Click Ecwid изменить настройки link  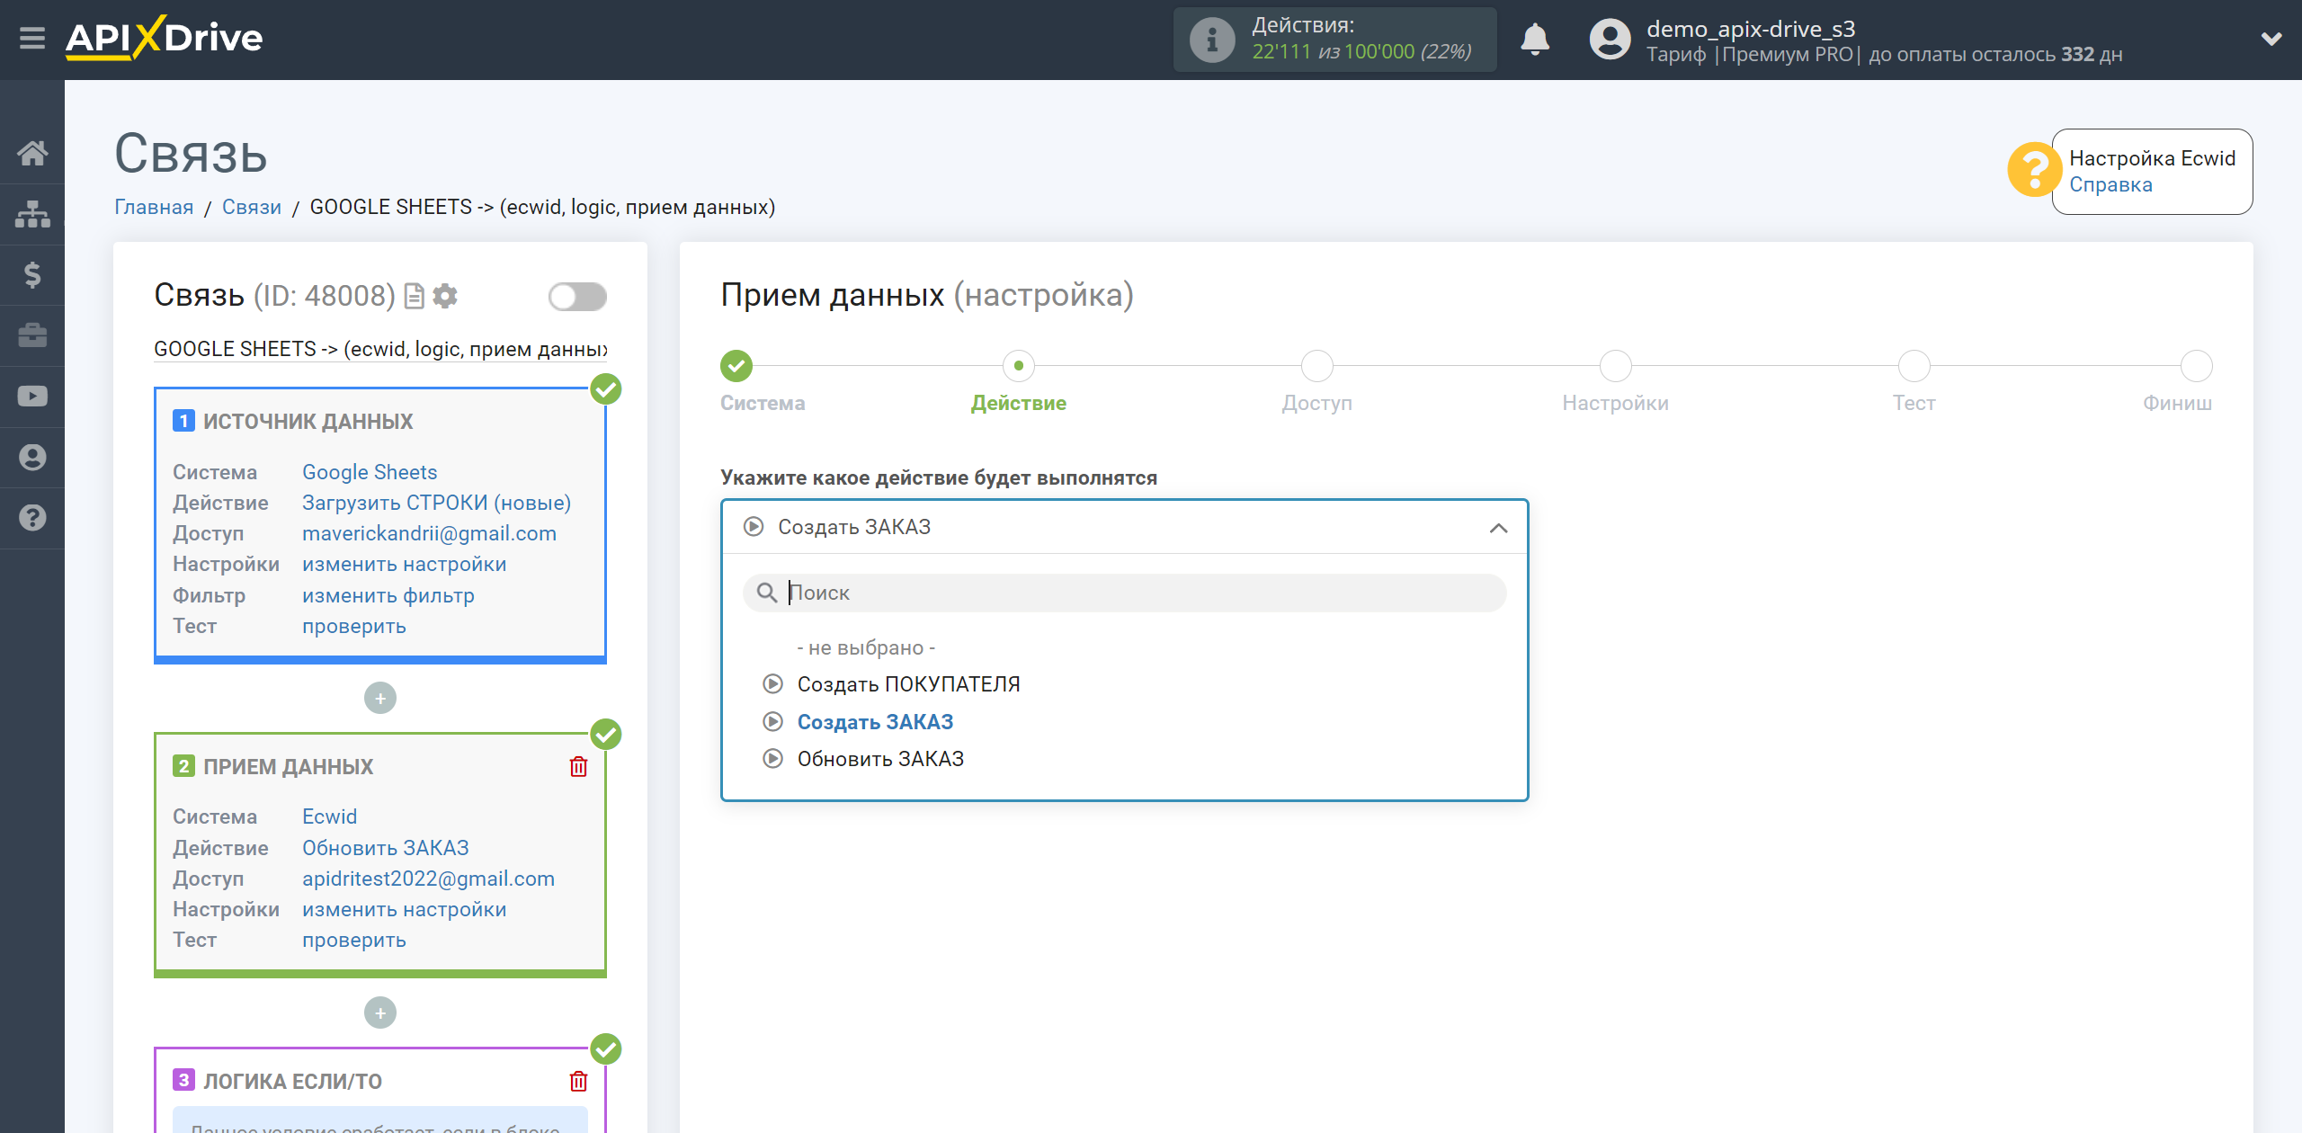pyautogui.click(x=404, y=910)
